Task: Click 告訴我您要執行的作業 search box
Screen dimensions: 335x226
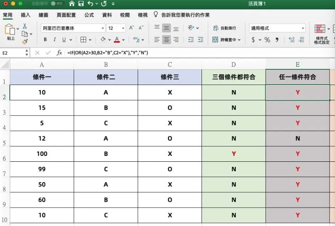Action: [x=186, y=15]
